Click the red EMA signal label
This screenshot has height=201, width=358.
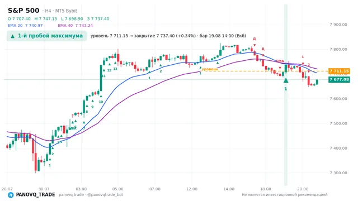point(280,61)
